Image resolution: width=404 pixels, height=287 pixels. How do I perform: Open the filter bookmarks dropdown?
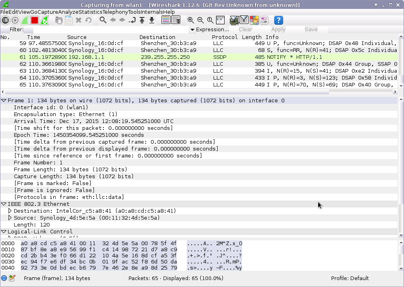[x=15, y=29]
